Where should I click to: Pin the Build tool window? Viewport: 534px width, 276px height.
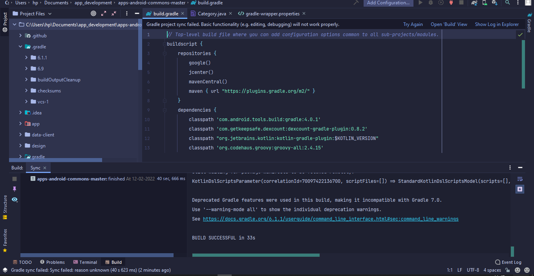click(15, 189)
